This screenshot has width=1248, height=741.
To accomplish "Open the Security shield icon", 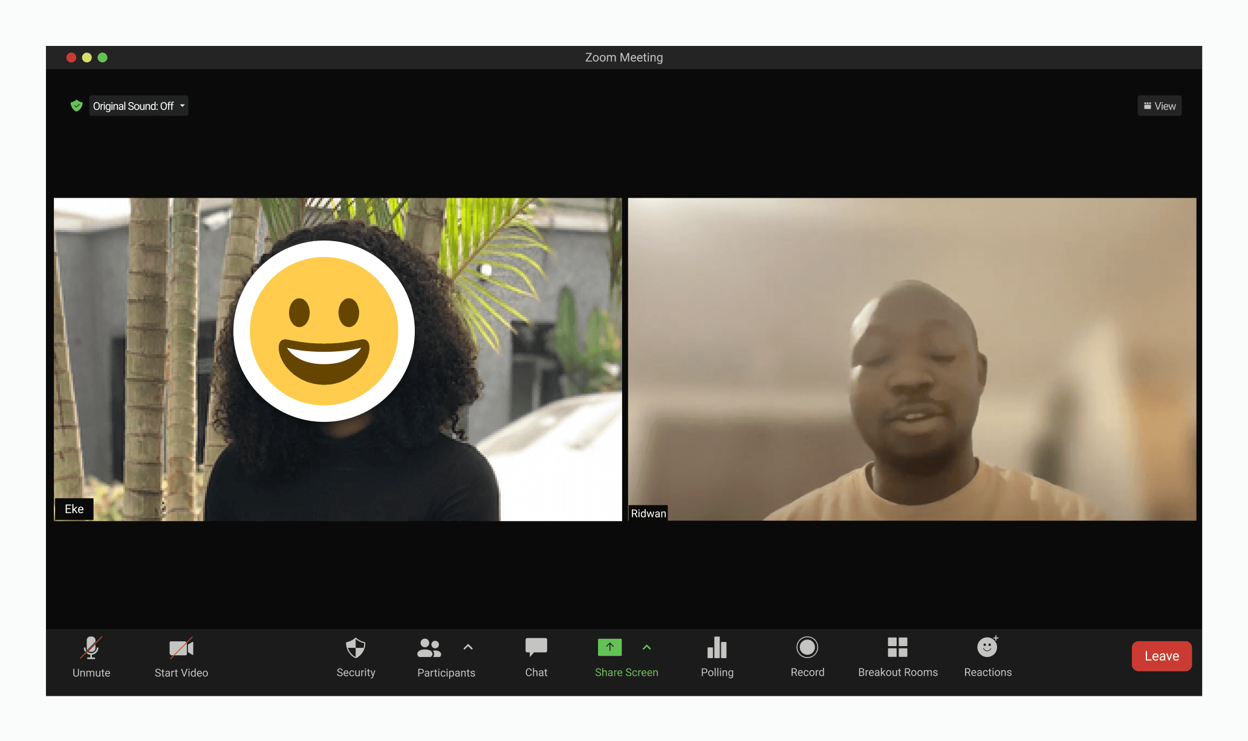I will tap(356, 648).
